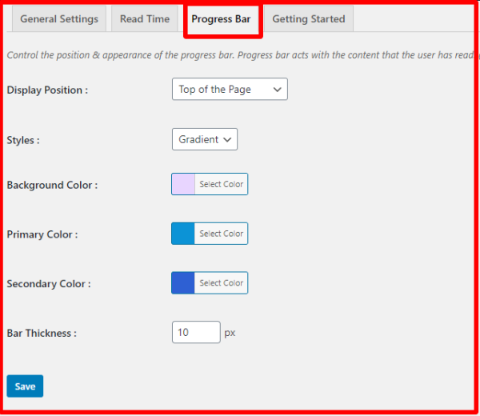The height and width of the screenshot is (416, 480).
Task: Click the Styles label
Action: (23, 140)
